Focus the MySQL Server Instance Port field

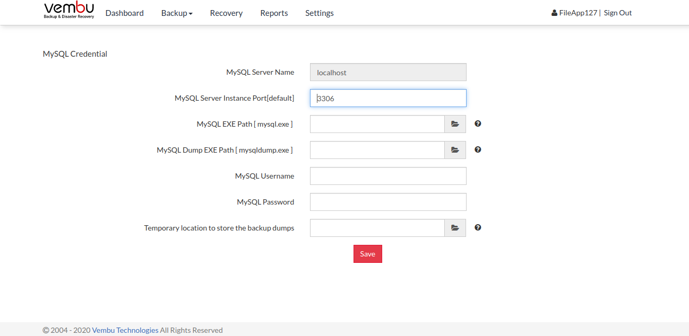388,98
